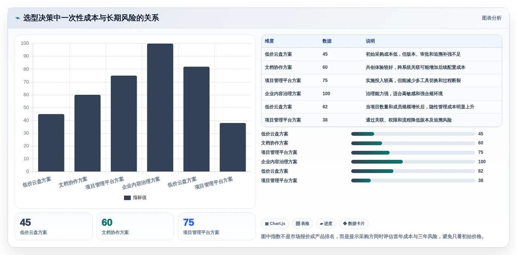This screenshot has width=517, height=255.
Task: Click the progress bar showing value 45
Action: click(413, 134)
